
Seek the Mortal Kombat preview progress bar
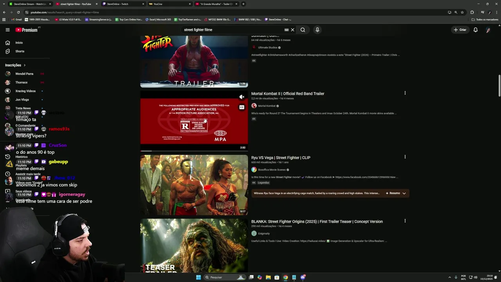194,151
